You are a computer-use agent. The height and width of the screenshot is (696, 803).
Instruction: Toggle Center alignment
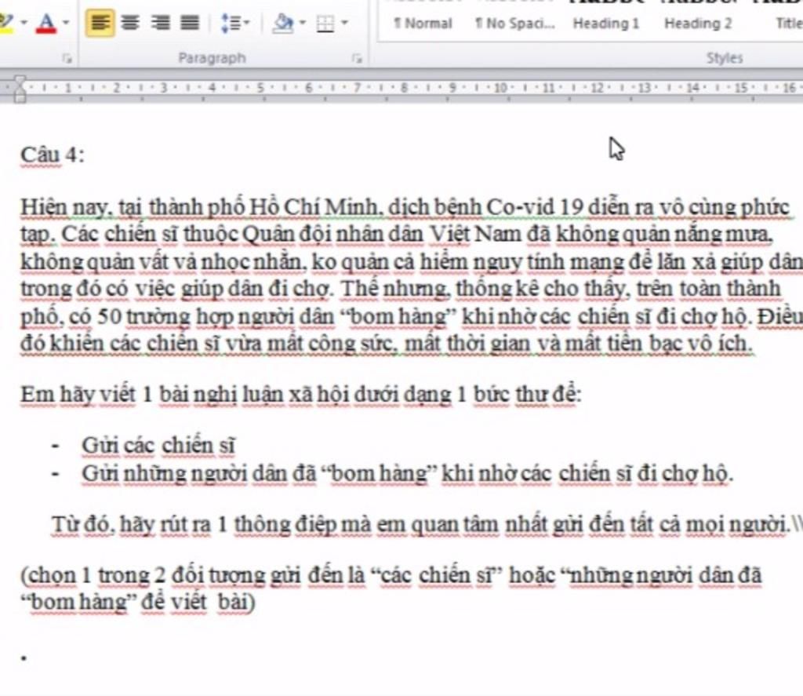pyautogui.click(x=130, y=23)
